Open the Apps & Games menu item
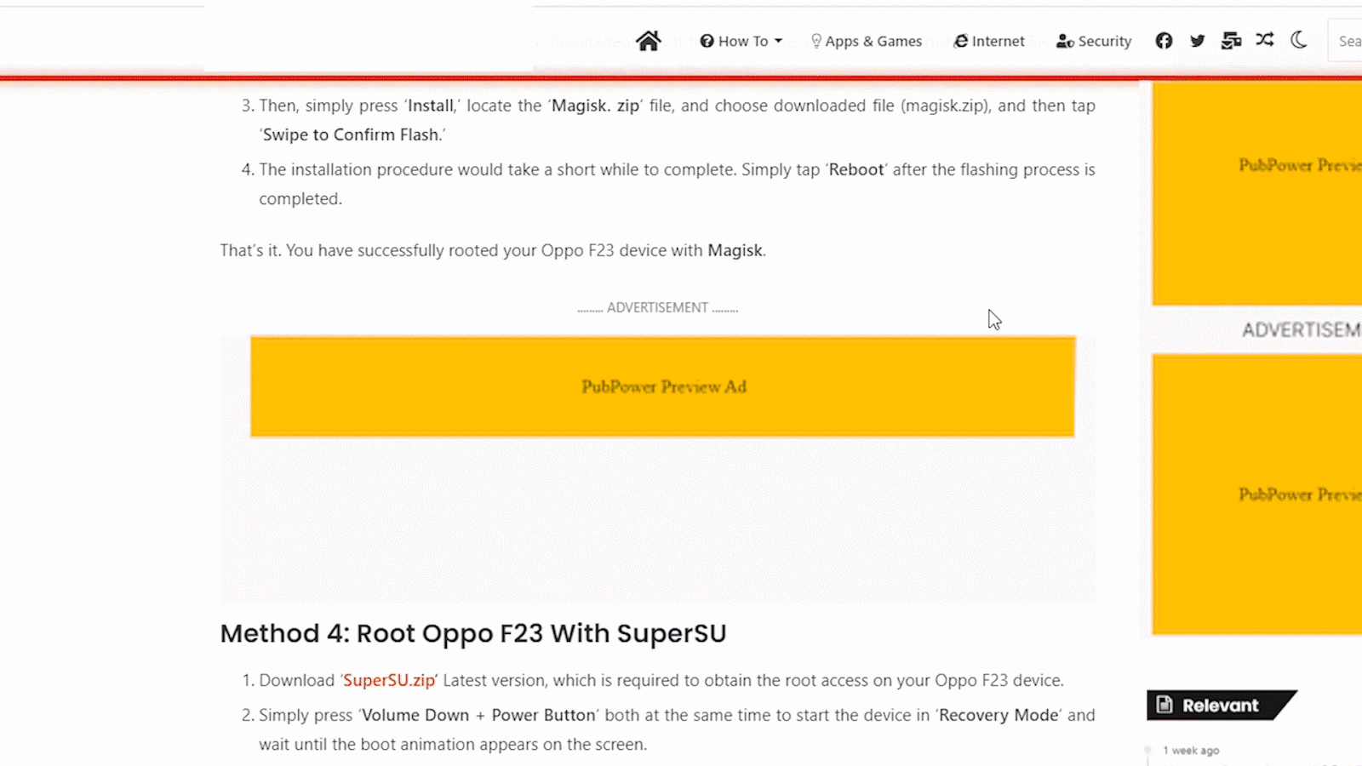The width and height of the screenshot is (1362, 766). point(866,41)
